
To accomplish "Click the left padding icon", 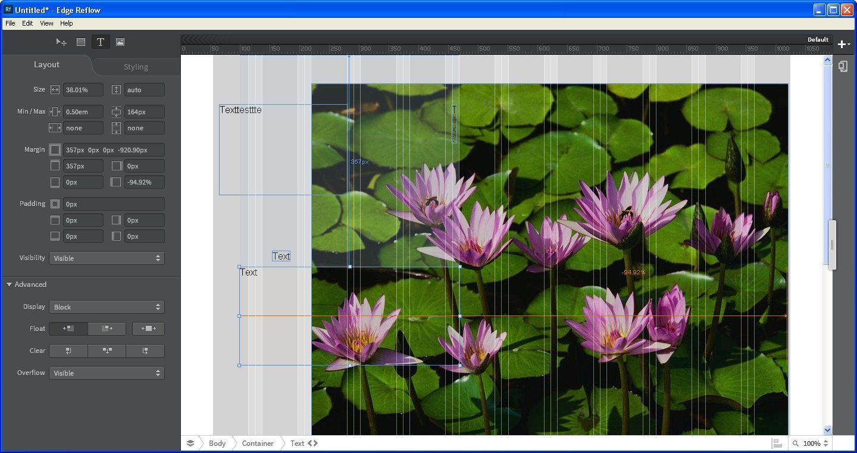I will pyautogui.click(x=117, y=236).
